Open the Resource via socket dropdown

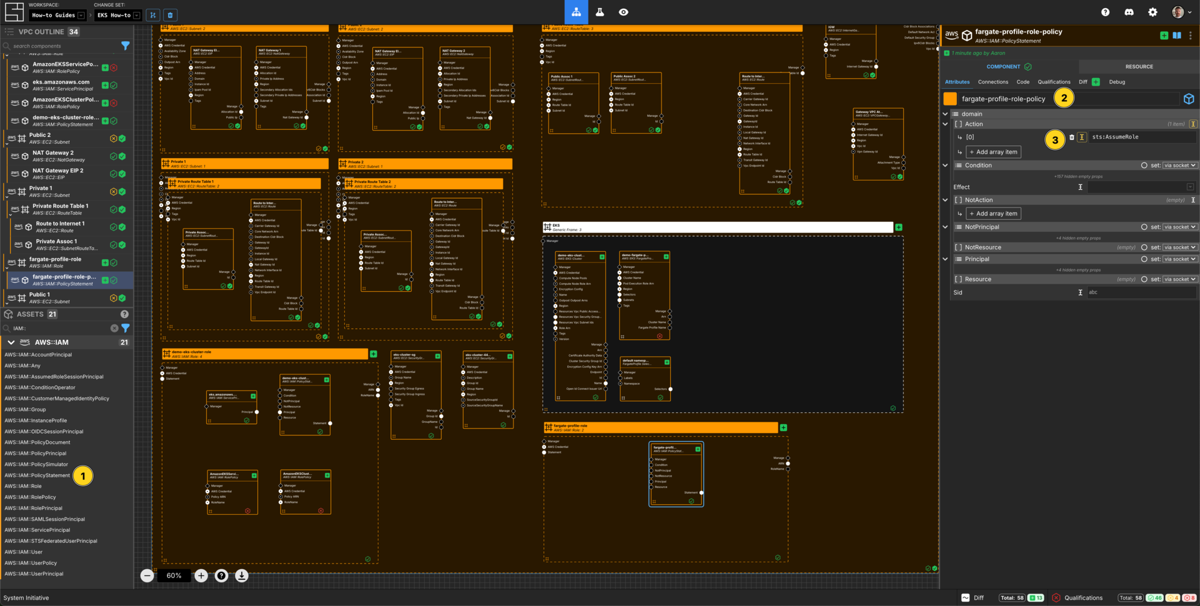pos(1180,279)
